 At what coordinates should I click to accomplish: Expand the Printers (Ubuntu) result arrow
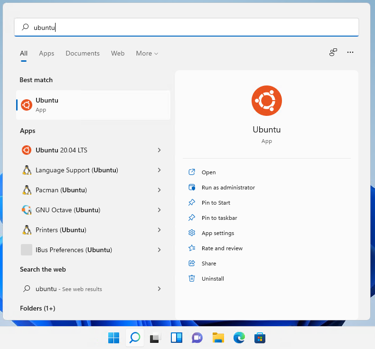159,230
